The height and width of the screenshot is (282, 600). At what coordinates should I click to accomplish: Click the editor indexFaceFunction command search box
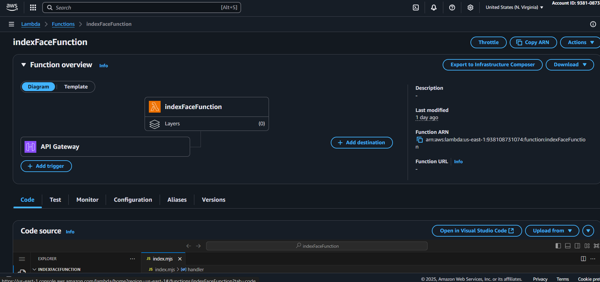[x=317, y=246]
